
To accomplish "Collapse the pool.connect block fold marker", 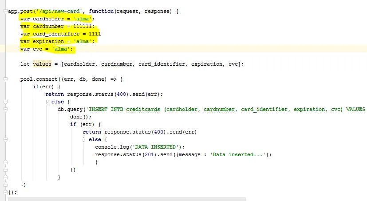I will (6, 79).
